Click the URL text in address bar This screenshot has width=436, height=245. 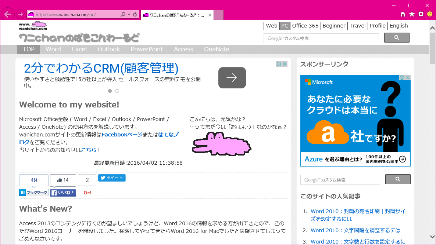(66, 15)
